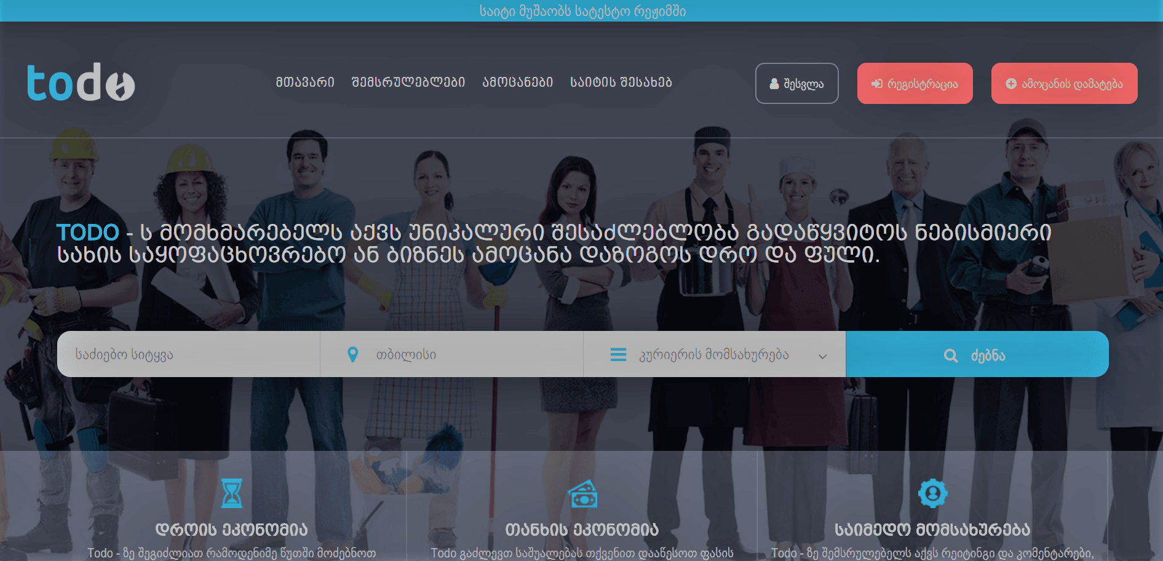Click the ამოცანის დამატება button

1065,84
